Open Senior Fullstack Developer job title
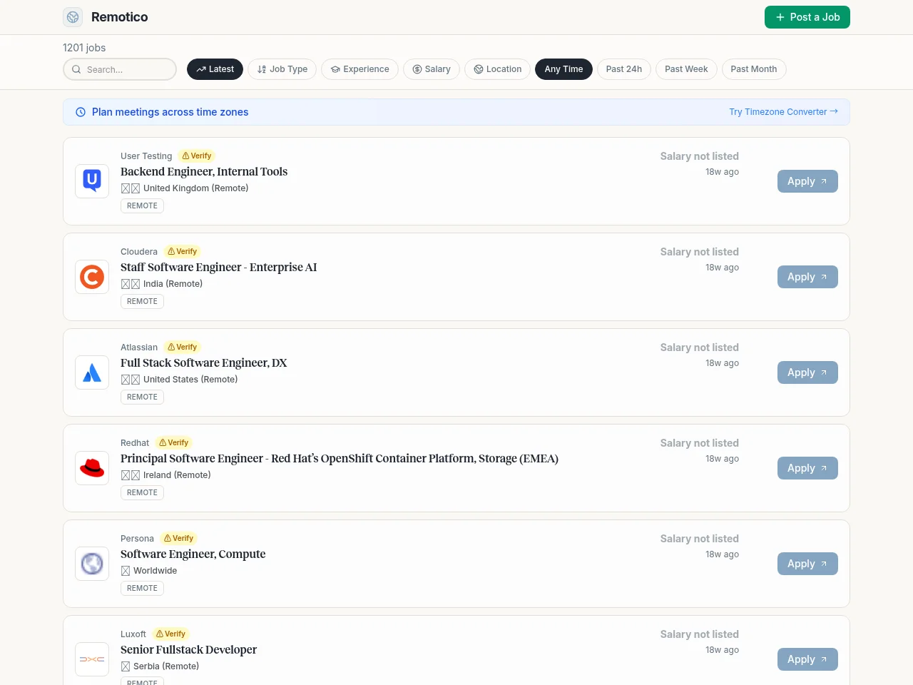The image size is (913, 685). [x=188, y=649]
